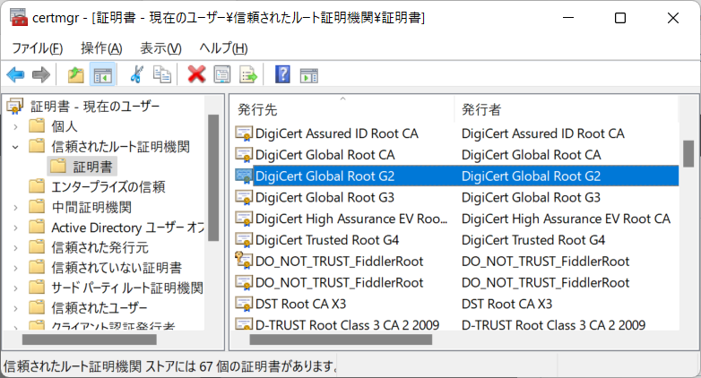Image resolution: width=701 pixels, height=378 pixels.
Task: Open Help with question mark icon
Action: point(282,74)
